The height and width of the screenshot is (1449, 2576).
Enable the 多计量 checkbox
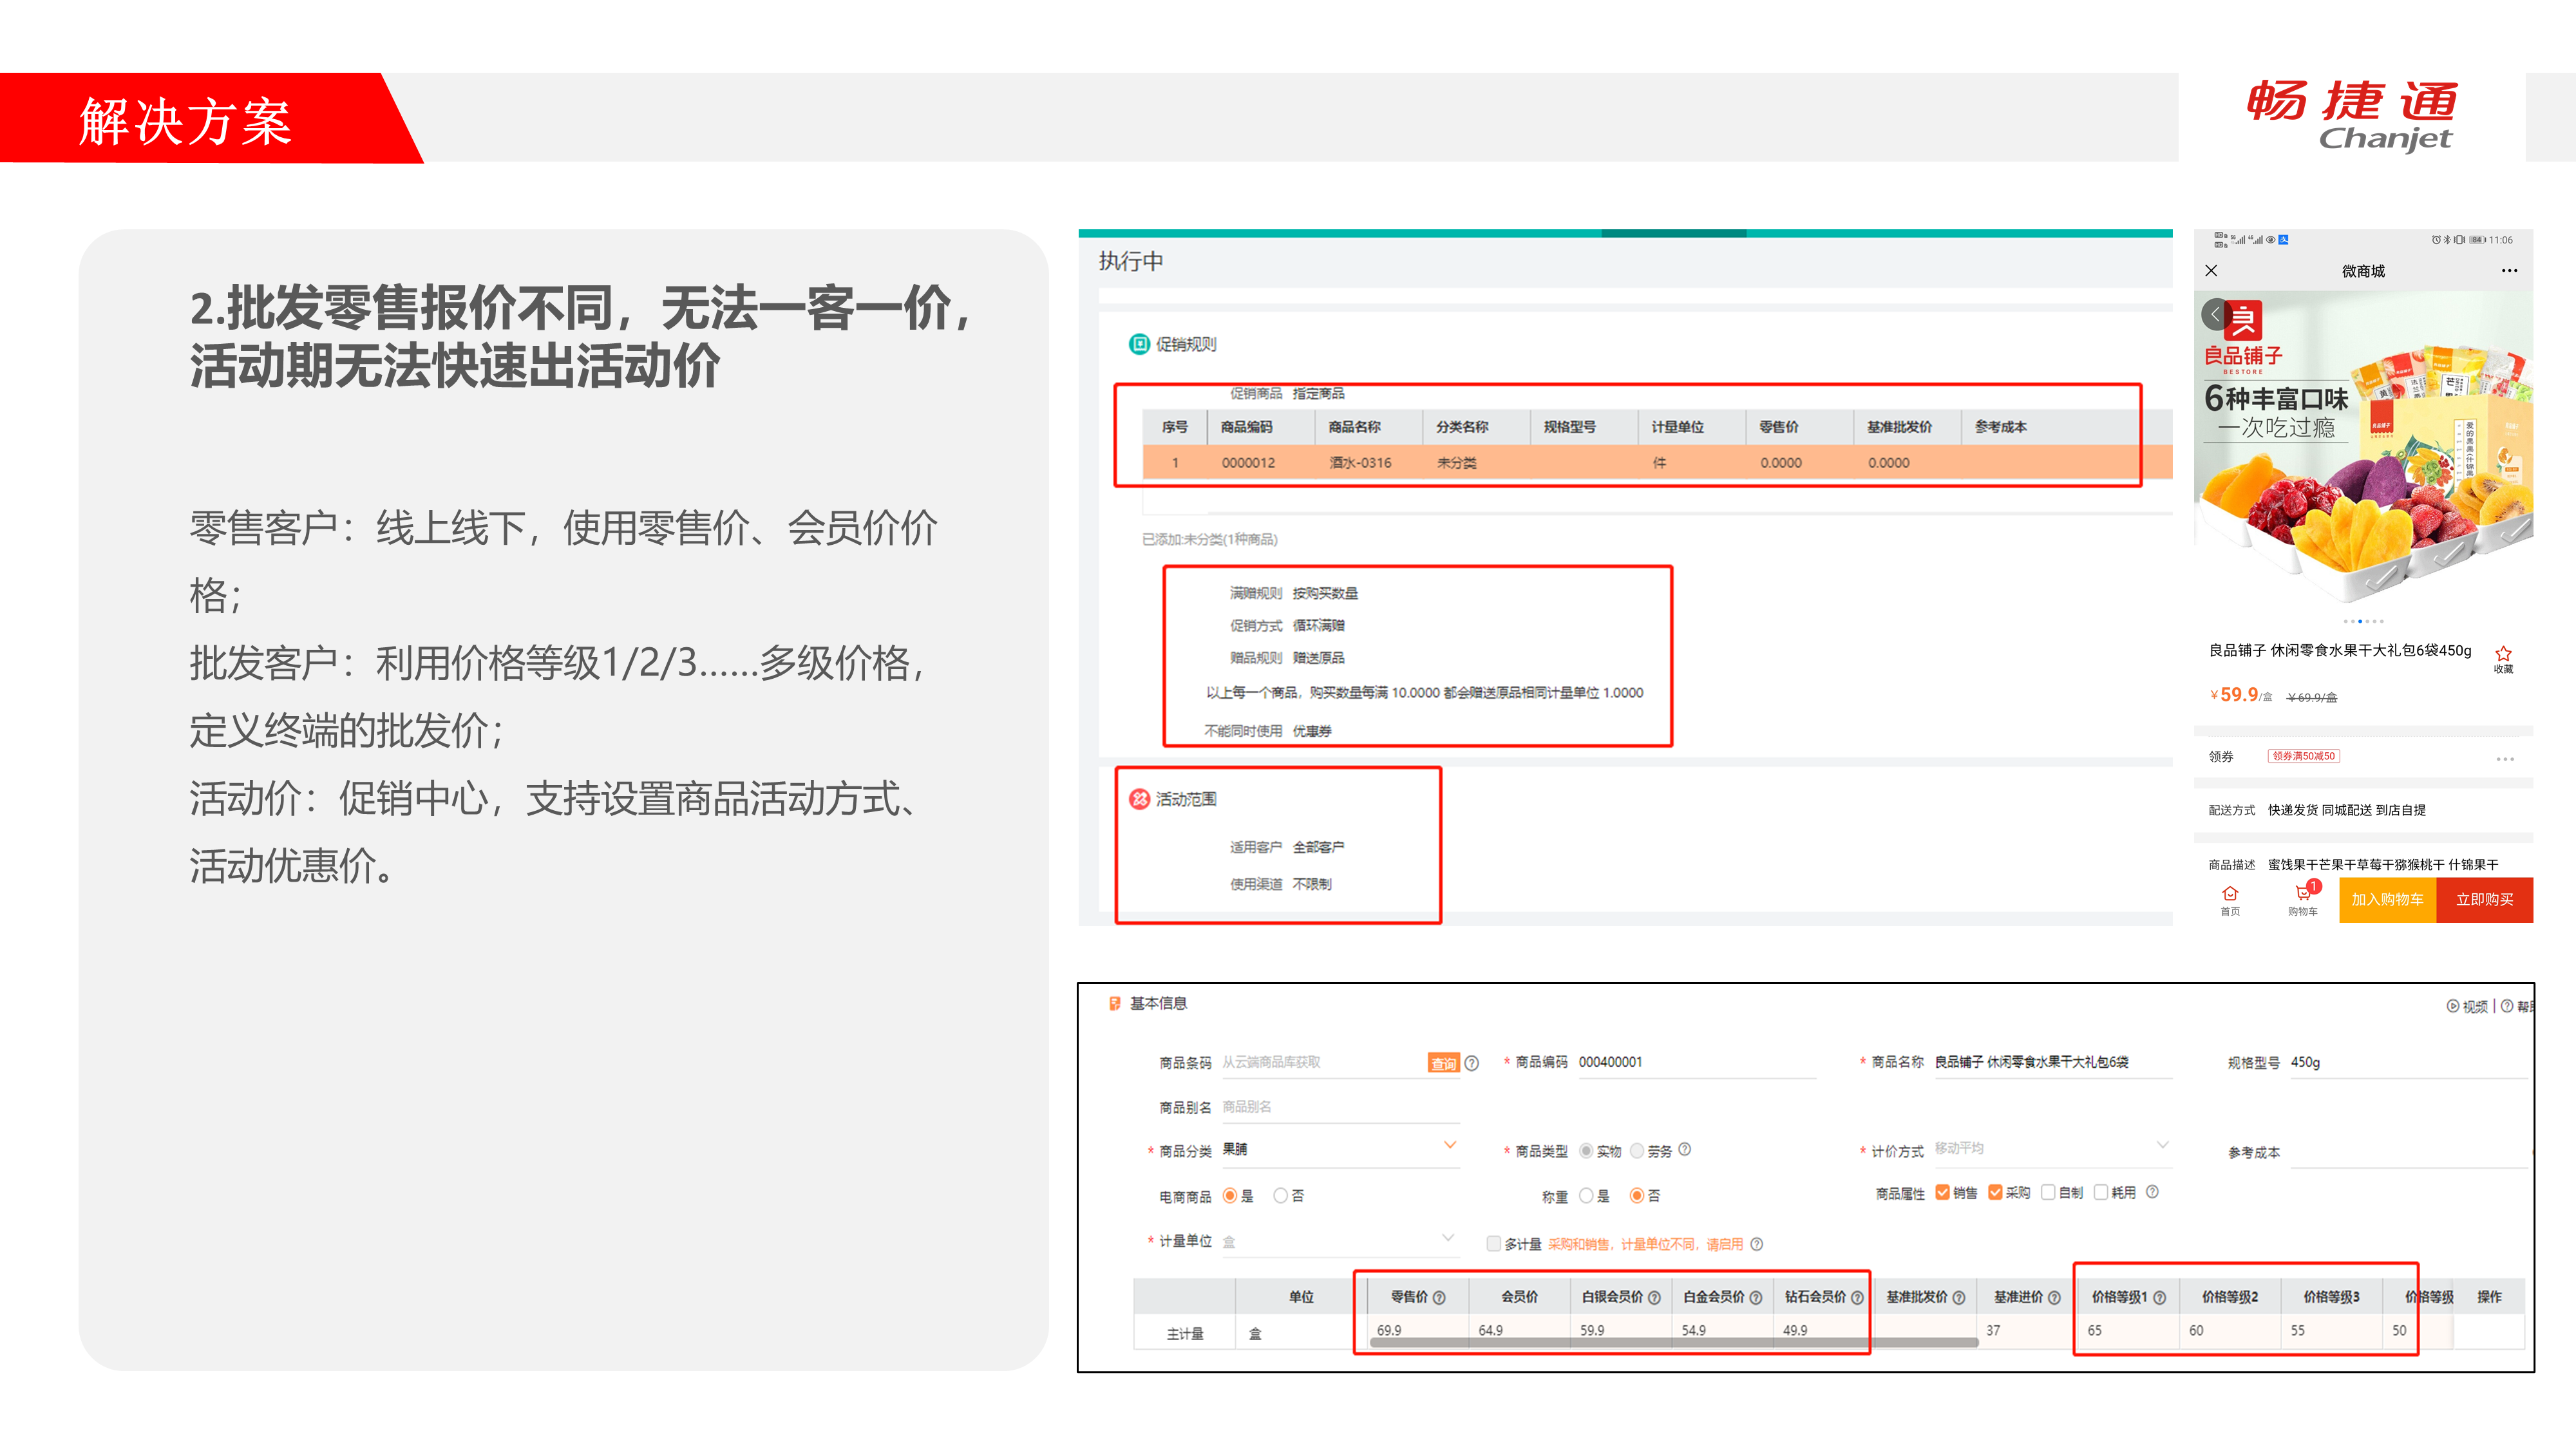point(1493,1244)
